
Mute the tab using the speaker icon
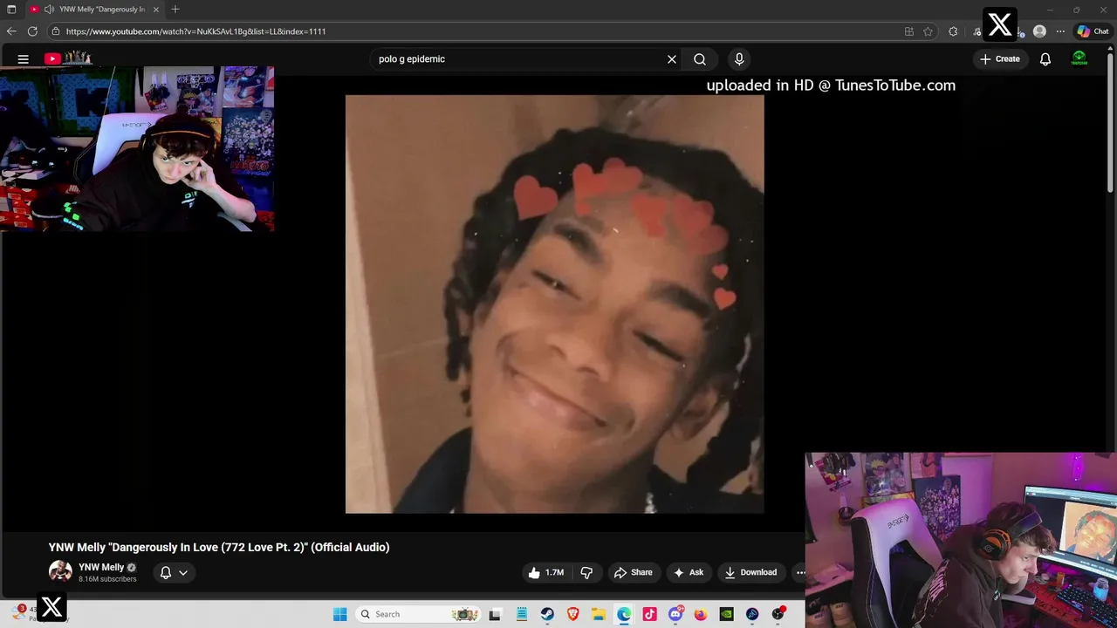point(50,10)
